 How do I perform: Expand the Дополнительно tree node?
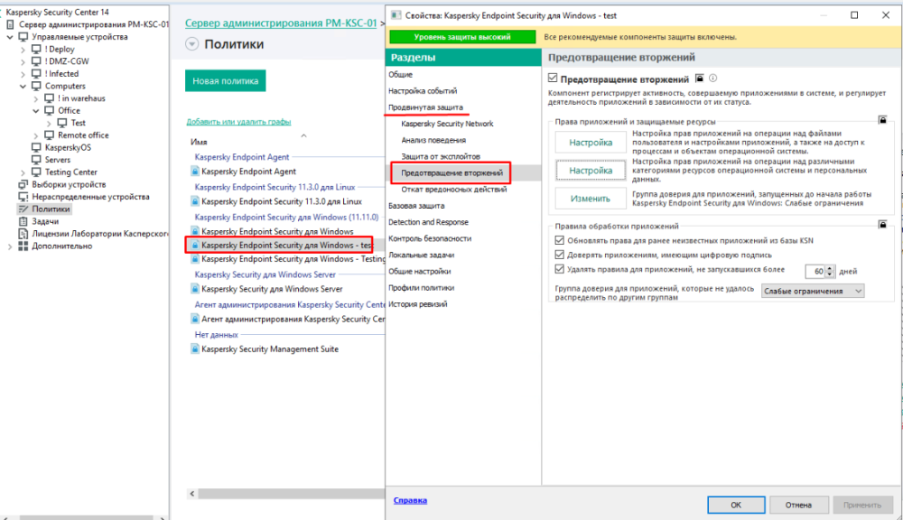(x=10, y=246)
